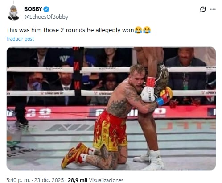Click the first crying-laughing emoji
Screen dimensions: 222x183
(x=138, y=30)
